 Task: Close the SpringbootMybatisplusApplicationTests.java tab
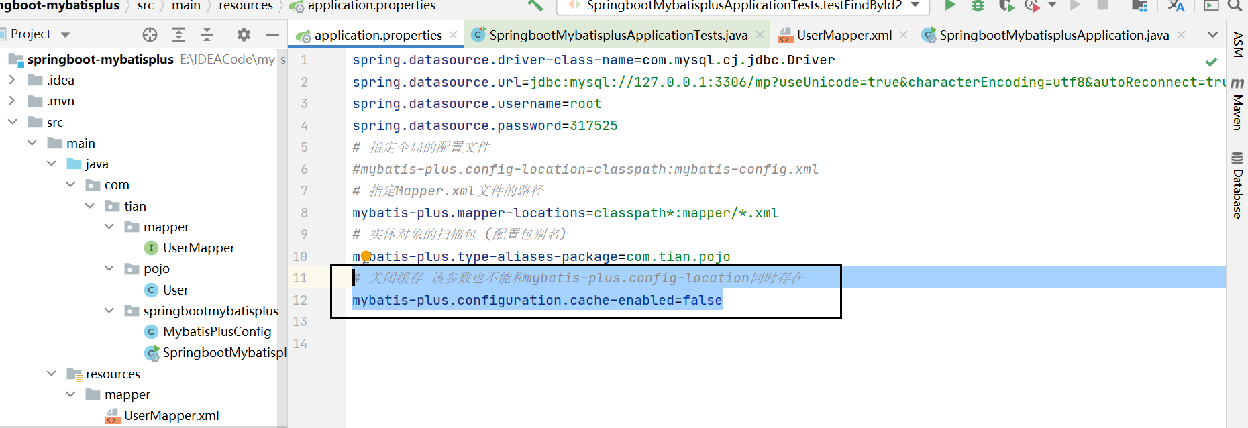pos(760,35)
